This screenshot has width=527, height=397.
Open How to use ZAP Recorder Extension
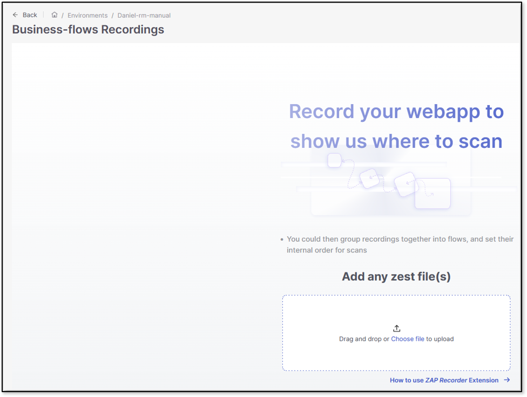tap(444, 380)
